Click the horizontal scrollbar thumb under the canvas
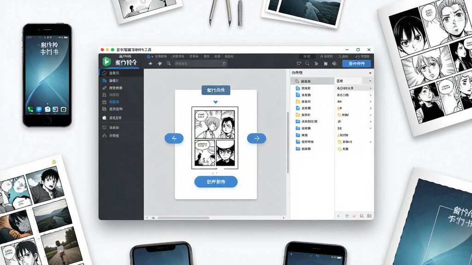The width and height of the screenshot is (472, 265). coord(183,218)
